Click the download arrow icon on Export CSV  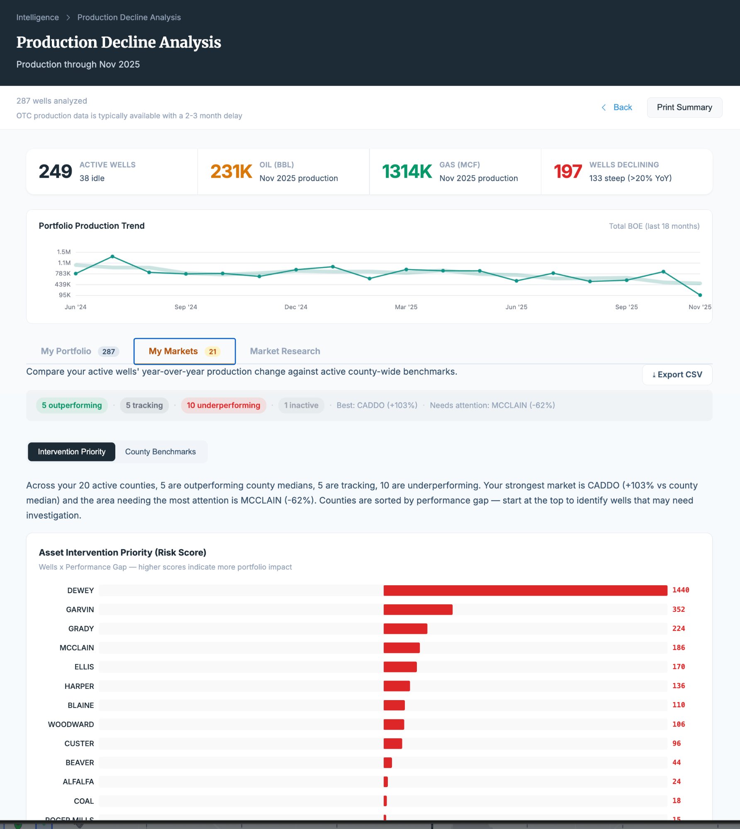tap(654, 375)
